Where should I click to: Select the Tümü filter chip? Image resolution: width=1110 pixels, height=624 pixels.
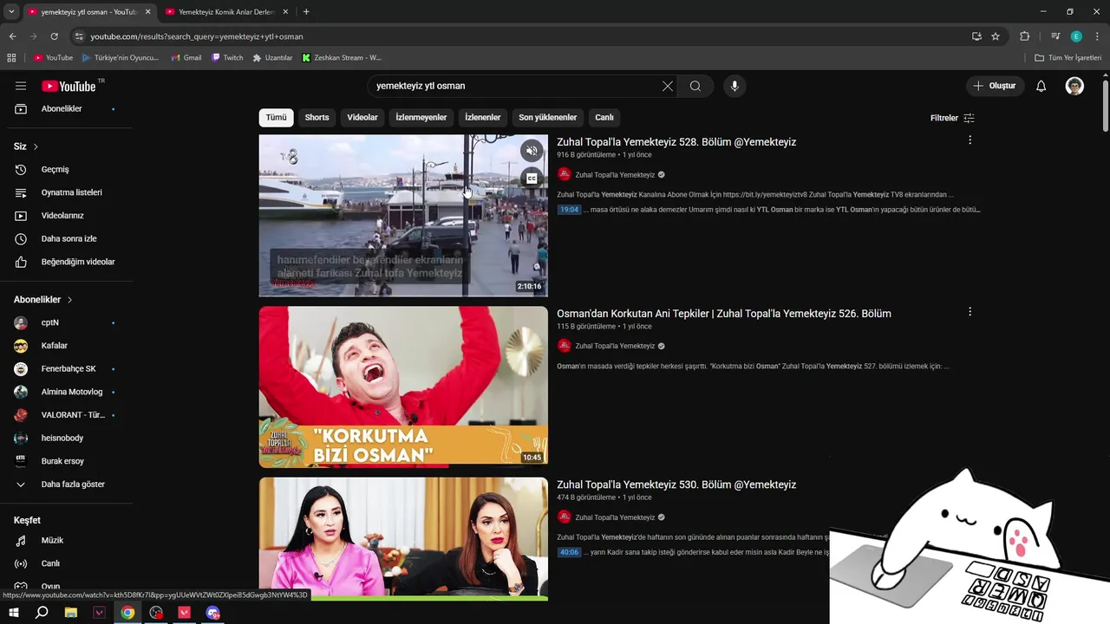coord(276,118)
